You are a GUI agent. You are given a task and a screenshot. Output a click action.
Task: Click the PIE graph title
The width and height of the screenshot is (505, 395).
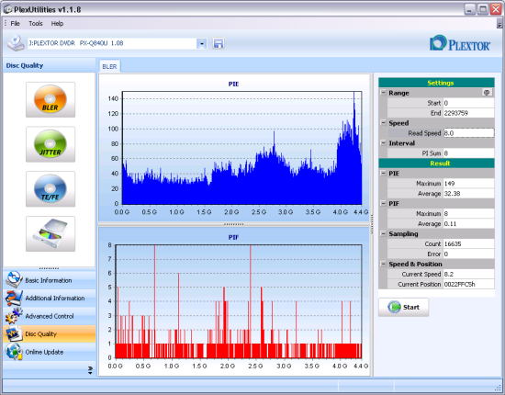[x=233, y=85]
